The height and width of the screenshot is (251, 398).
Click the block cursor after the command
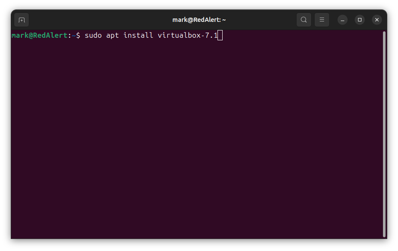(x=220, y=36)
